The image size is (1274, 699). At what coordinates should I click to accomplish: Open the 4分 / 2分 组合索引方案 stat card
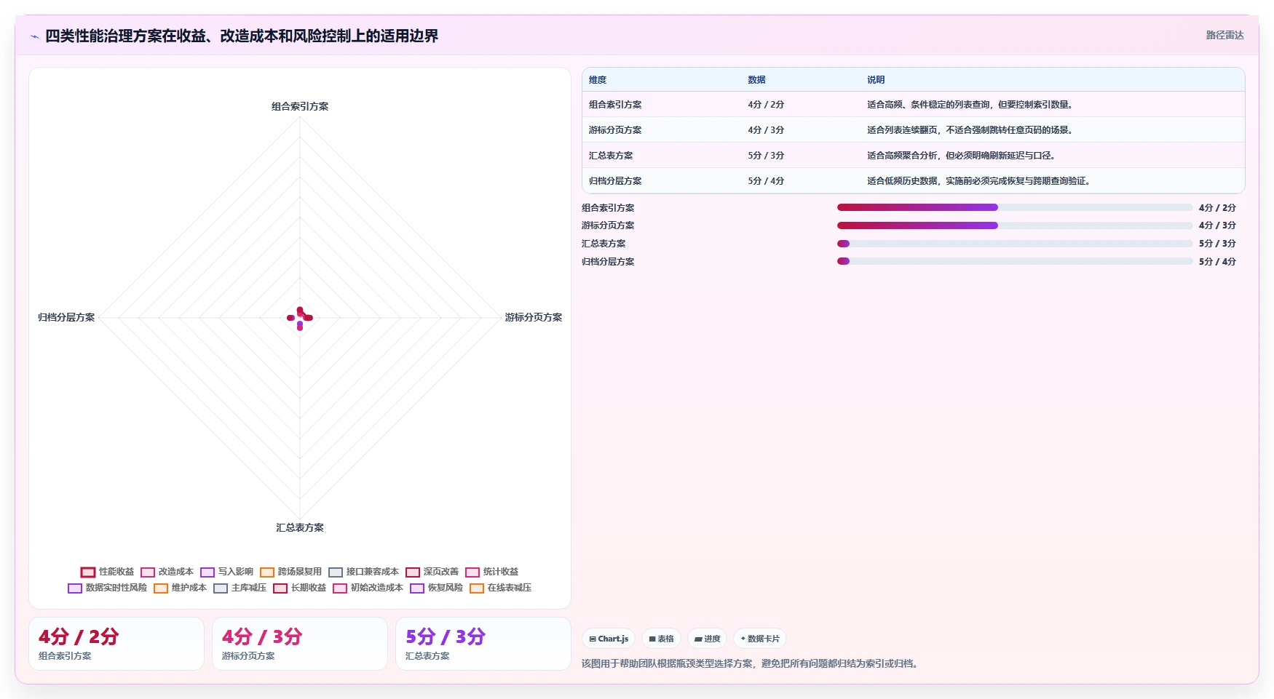tap(116, 644)
